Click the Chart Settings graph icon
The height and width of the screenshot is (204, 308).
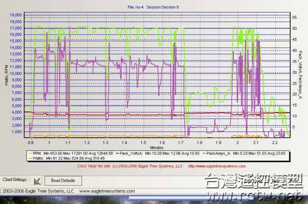coord(37,180)
